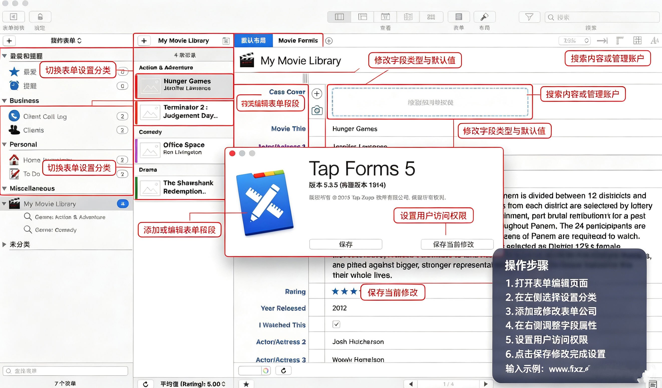This screenshot has height=388, width=662.
Task: Go to the next record arrow
Action: pyautogui.click(x=485, y=384)
